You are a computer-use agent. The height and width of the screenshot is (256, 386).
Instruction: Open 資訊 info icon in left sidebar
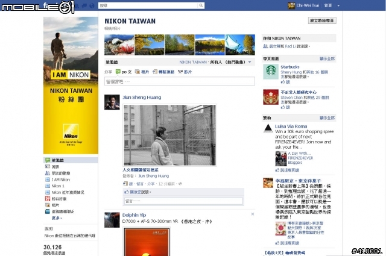click(x=48, y=166)
